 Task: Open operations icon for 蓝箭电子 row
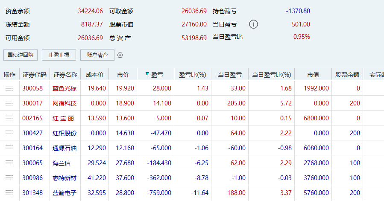pos(9,193)
